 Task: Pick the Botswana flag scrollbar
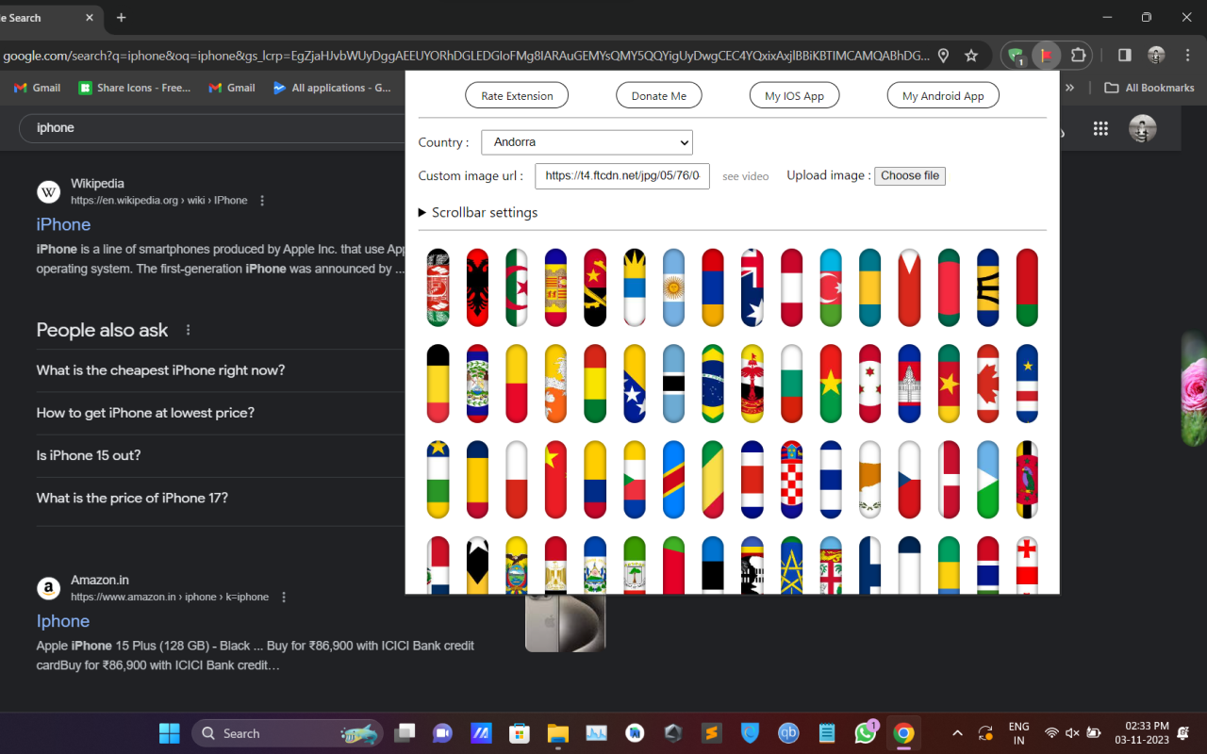[673, 384]
